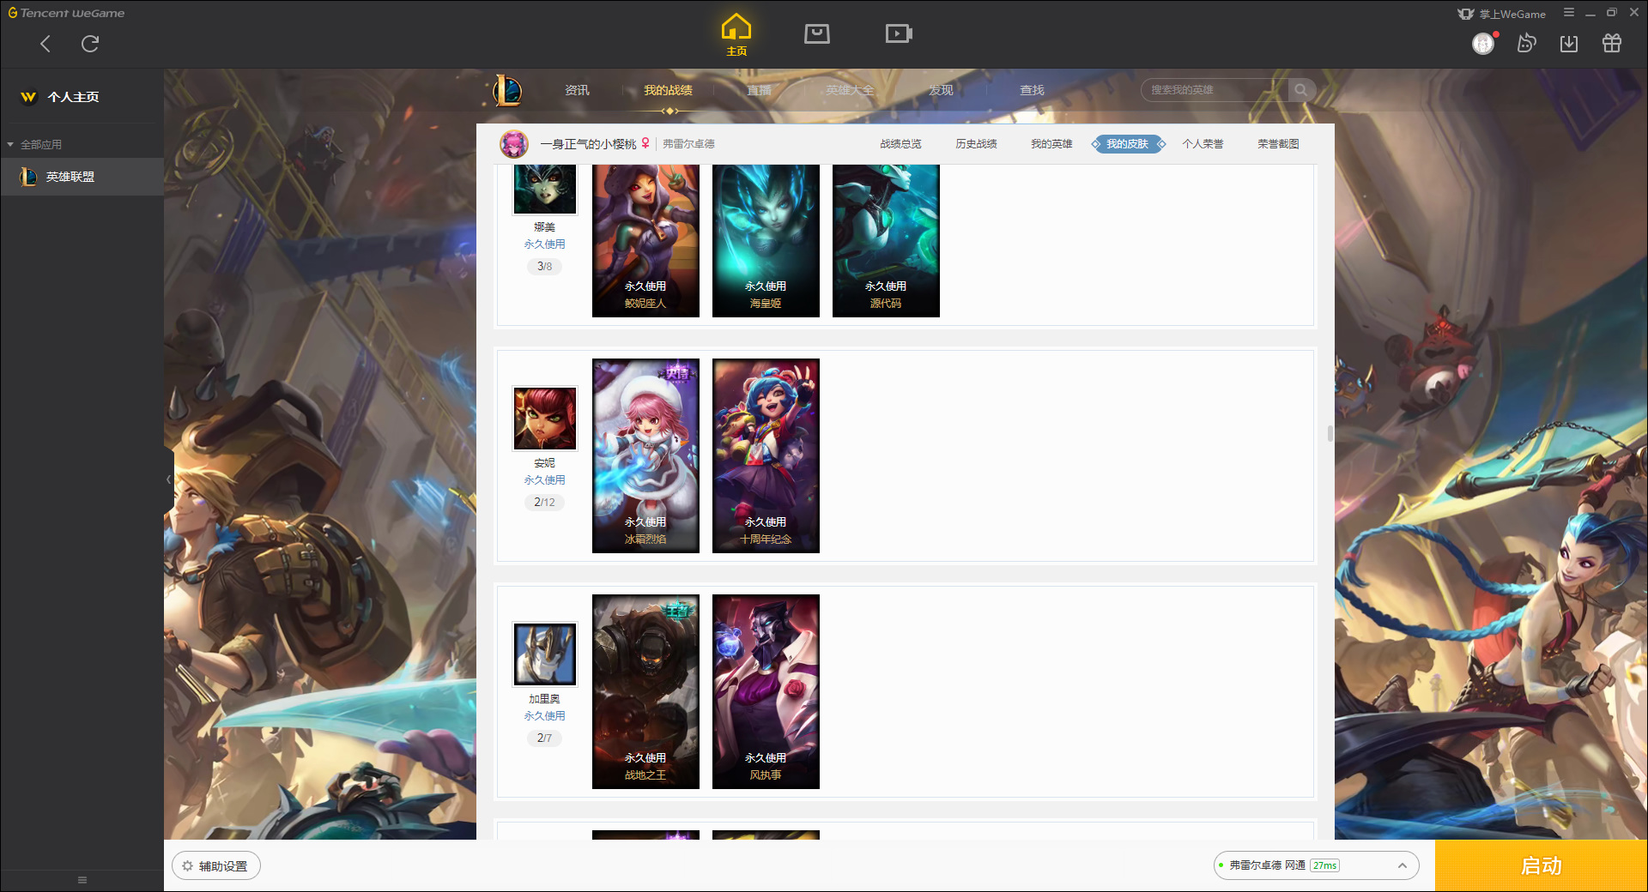1648x892 pixels.
Task: Open the 源代码 skin card
Action: [x=886, y=240]
